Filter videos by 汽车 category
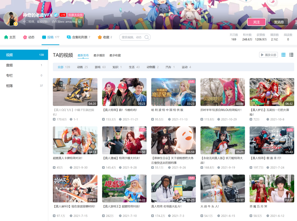 pyautogui.click(x=170, y=67)
